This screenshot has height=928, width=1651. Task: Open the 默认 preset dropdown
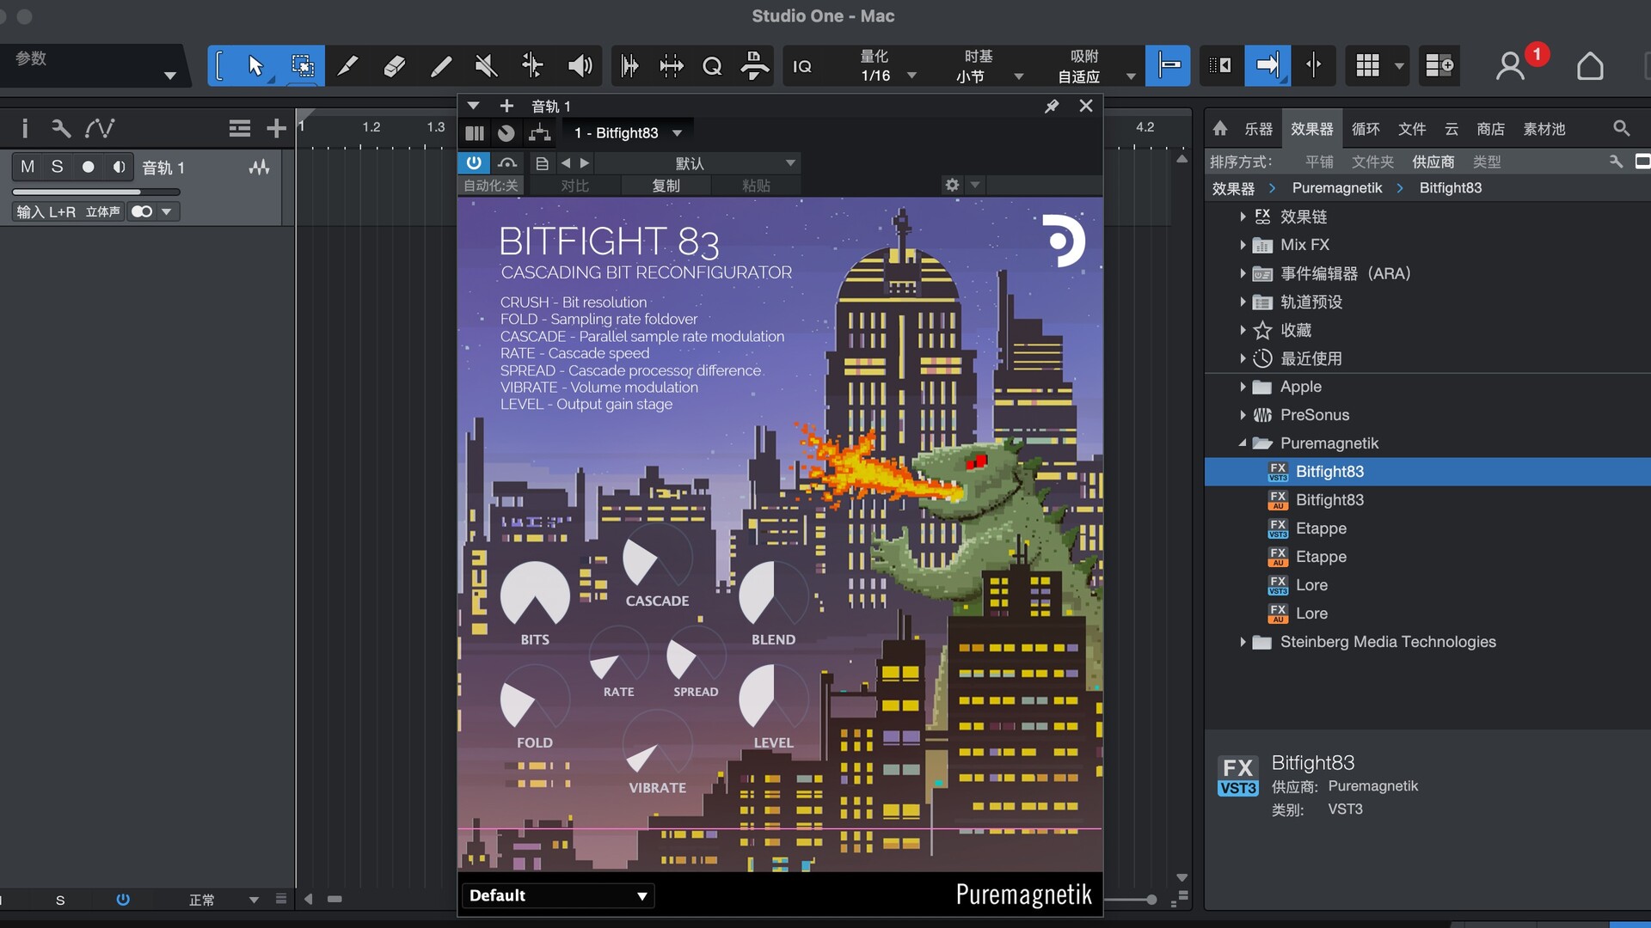pos(698,163)
